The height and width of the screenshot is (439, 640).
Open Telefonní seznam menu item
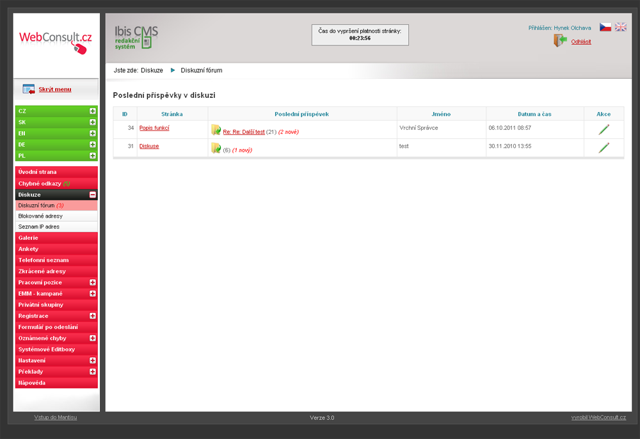pyautogui.click(x=56, y=260)
